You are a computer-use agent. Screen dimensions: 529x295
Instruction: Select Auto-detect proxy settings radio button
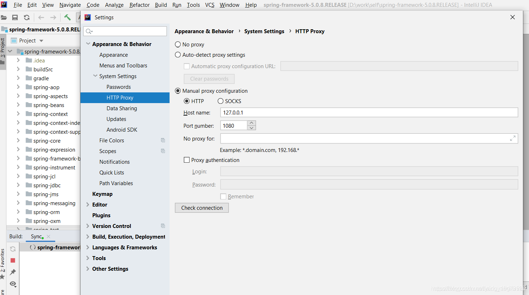(x=178, y=55)
